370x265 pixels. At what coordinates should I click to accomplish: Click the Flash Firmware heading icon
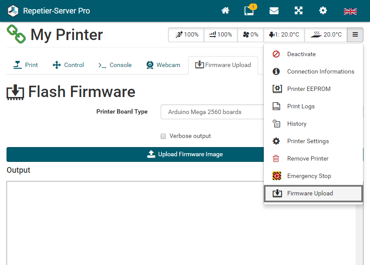[x=15, y=92]
